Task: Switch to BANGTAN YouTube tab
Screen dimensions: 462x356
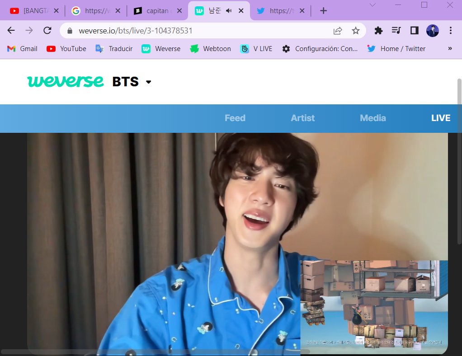Action: [29, 11]
